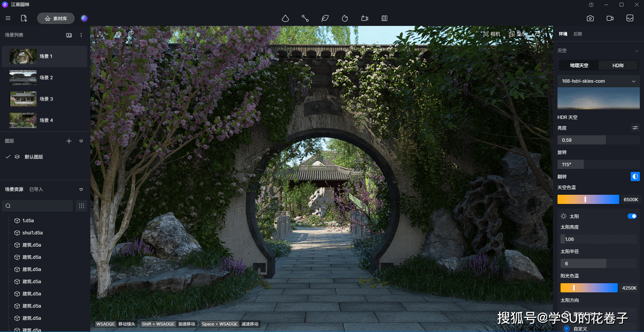This screenshot has width=644, height=332.
Task: Open the render queue inbox icon
Action: point(630,18)
